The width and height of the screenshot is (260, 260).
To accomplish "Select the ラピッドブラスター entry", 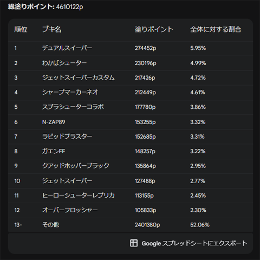I will point(67,136).
